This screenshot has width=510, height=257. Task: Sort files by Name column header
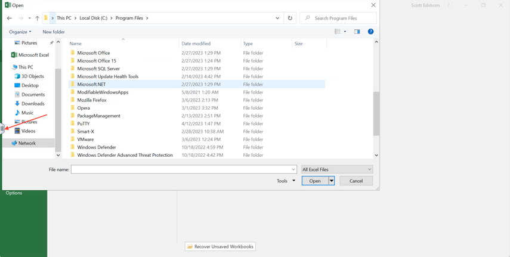point(76,44)
